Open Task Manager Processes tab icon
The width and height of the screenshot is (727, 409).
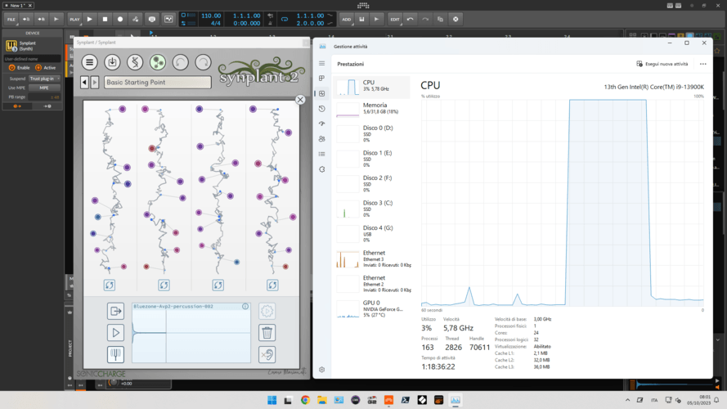point(321,79)
